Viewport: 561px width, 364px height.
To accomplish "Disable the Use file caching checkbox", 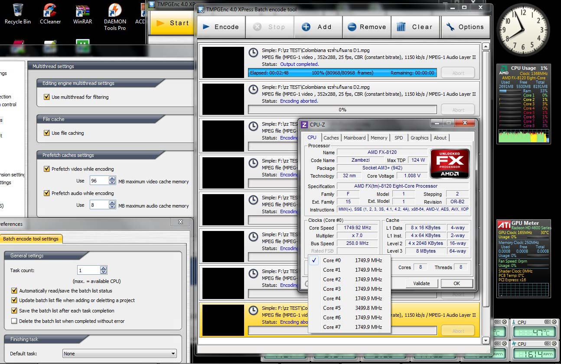I will coord(47,133).
